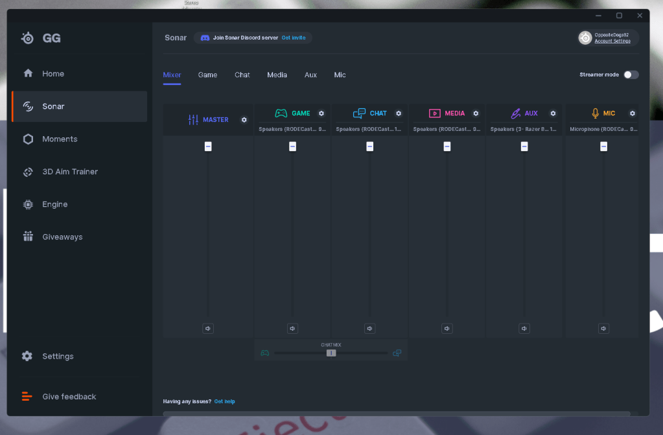Toggle Streamer mode switch

631,75
